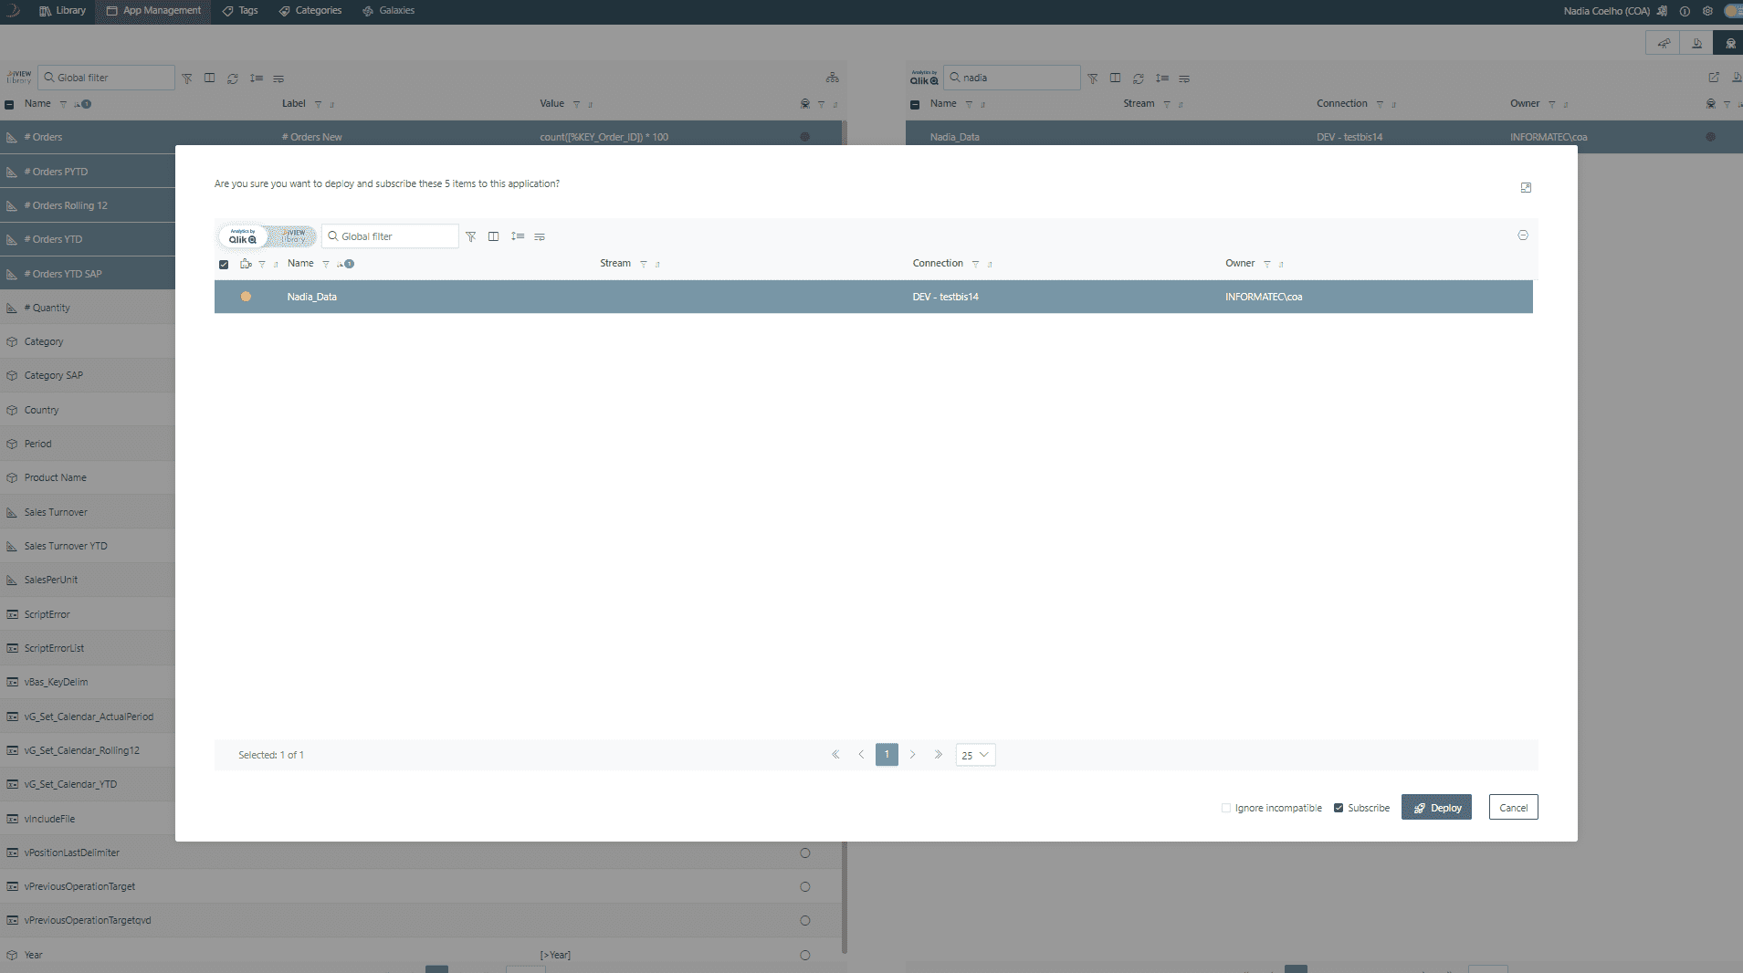1743x973 pixels.
Task: Go to the next page arrow
Action: [912, 755]
